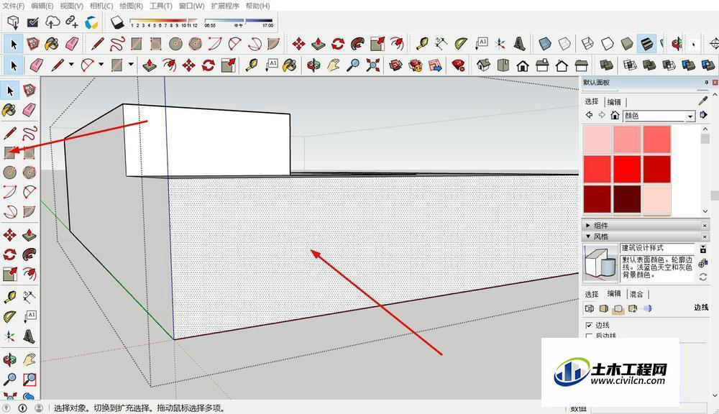Viewport: 719px width, 414px height.
Task: Switch to Wireframe face style
Action: tap(587, 44)
